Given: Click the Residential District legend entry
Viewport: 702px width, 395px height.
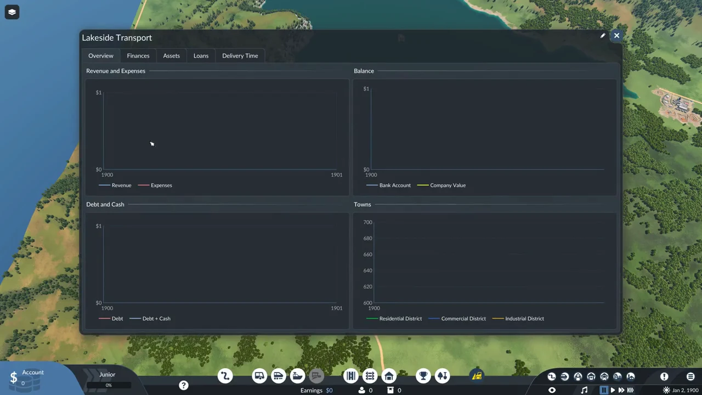Looking at the screenshot, I should [x=394, y=319].
